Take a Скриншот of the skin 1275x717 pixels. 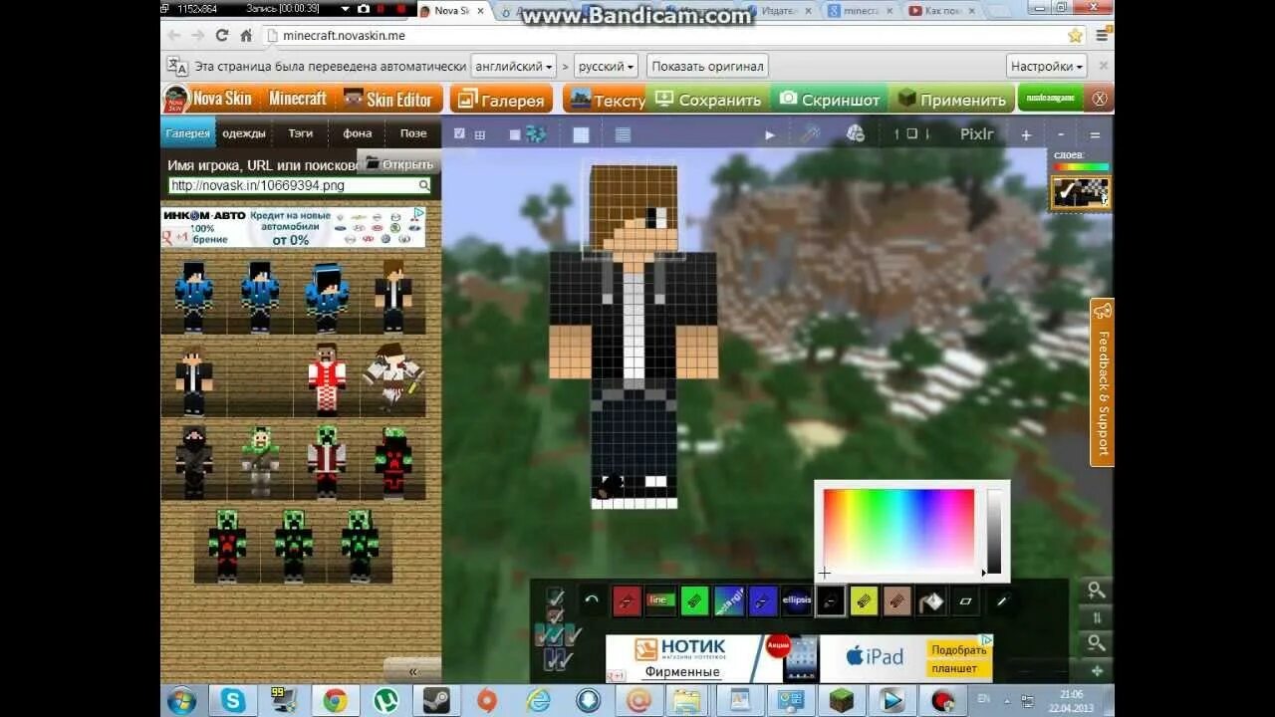(x=830, y=100)
